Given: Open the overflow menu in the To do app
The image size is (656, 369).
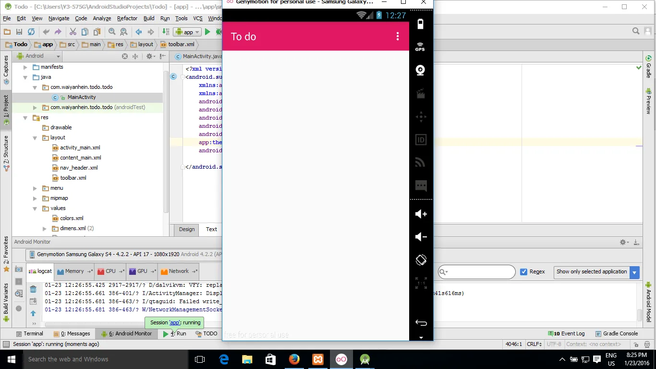Looking at the screenshot, I should 398,36.
